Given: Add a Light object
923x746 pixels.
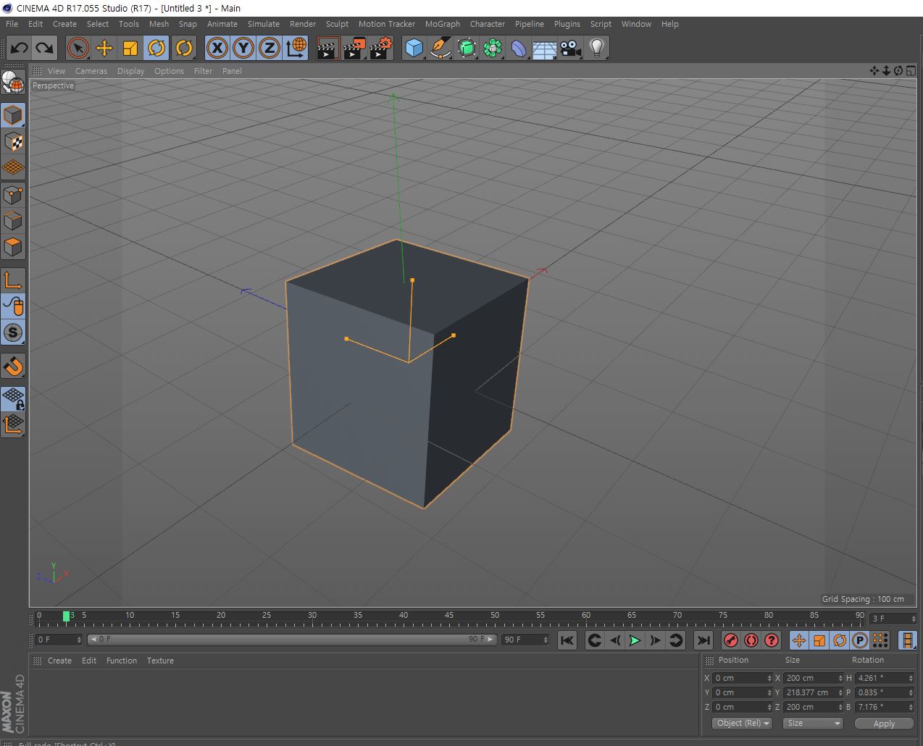Looking at the screenshot, I should coord(596,49).
